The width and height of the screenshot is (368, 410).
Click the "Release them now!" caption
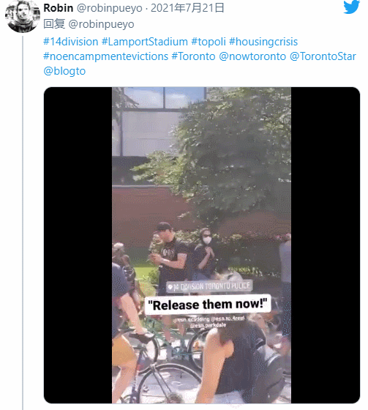coord(208,305)
